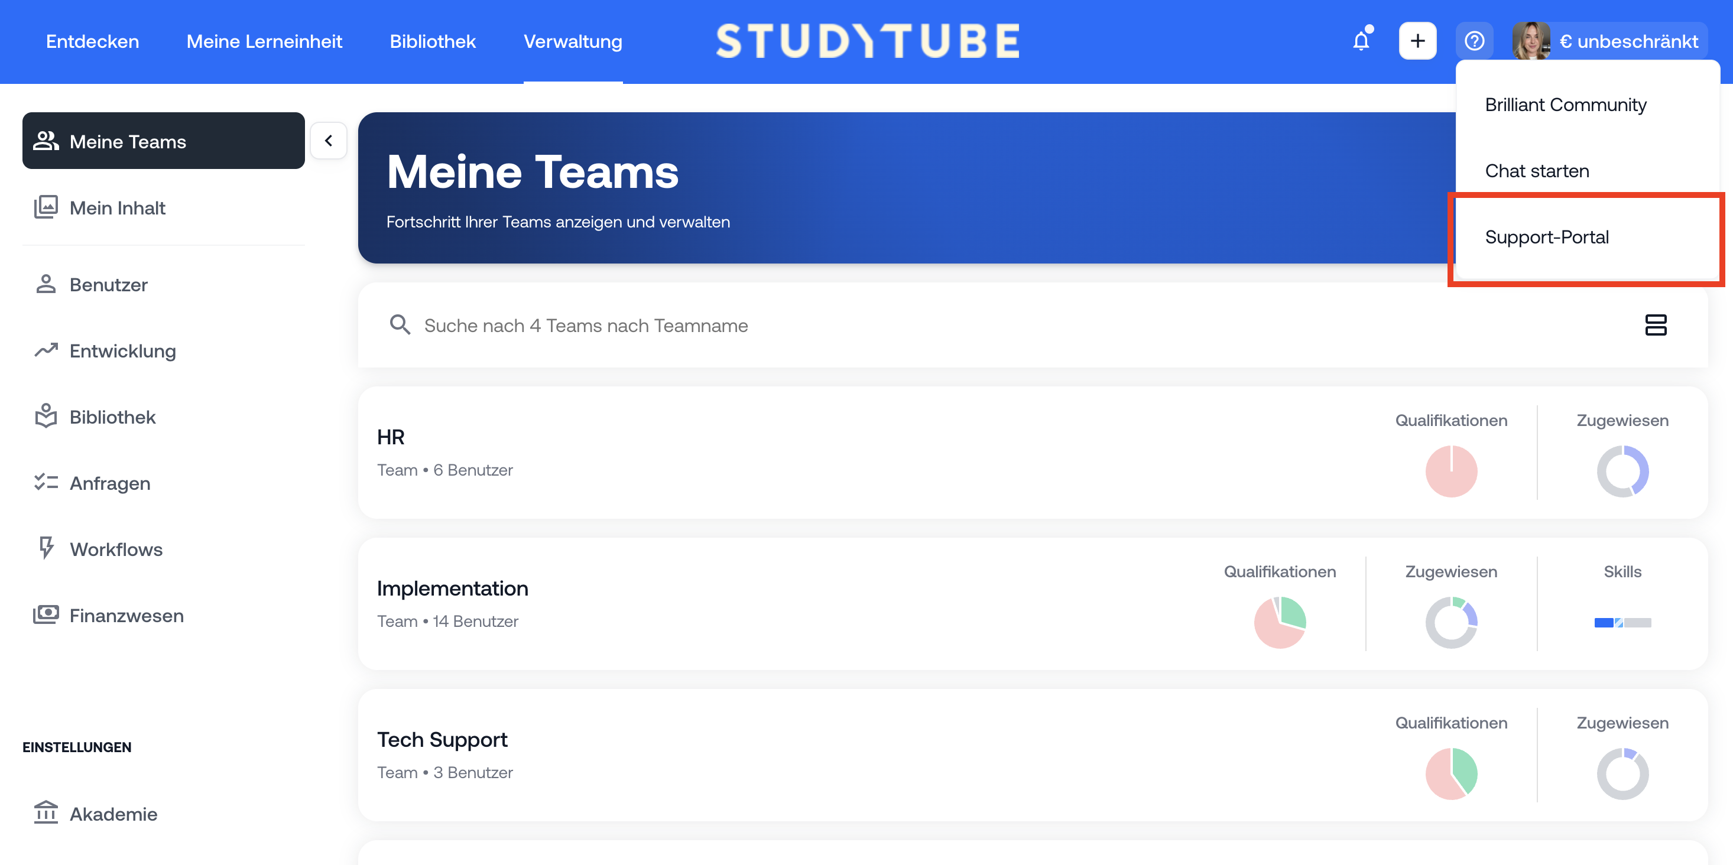Open the Implementation team row

[x=1033, y=603]
